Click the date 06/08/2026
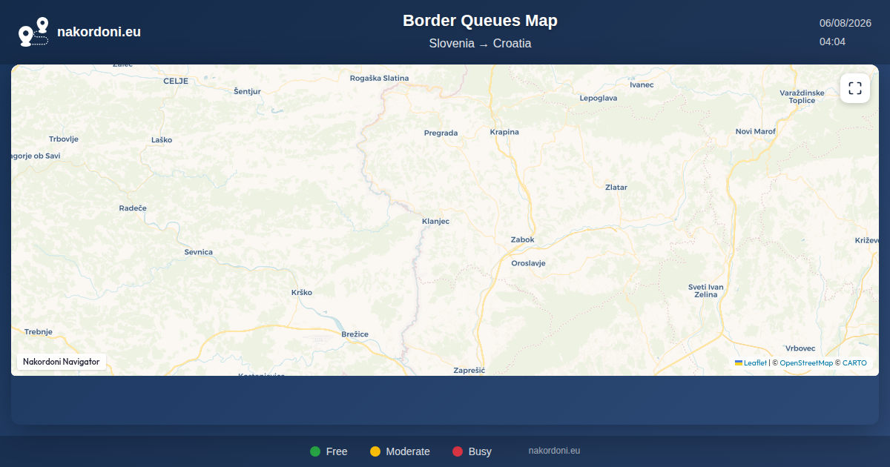 coord(845,23)
